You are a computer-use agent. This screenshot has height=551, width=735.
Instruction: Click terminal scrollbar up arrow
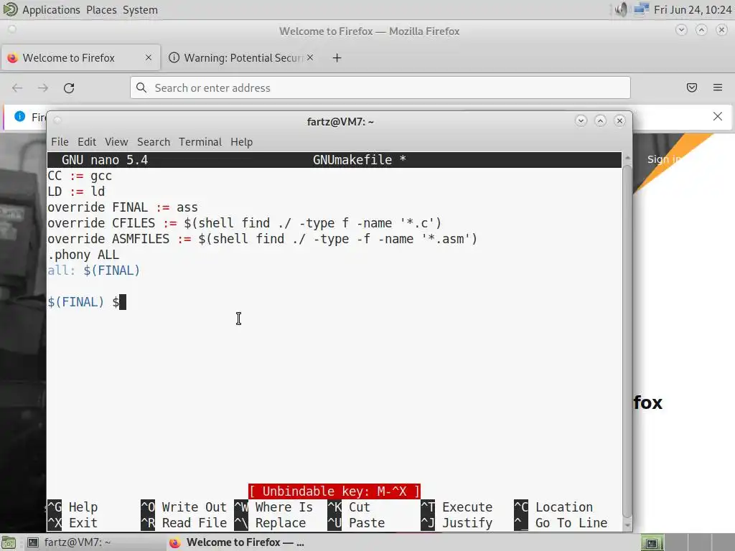click(627, 159)
